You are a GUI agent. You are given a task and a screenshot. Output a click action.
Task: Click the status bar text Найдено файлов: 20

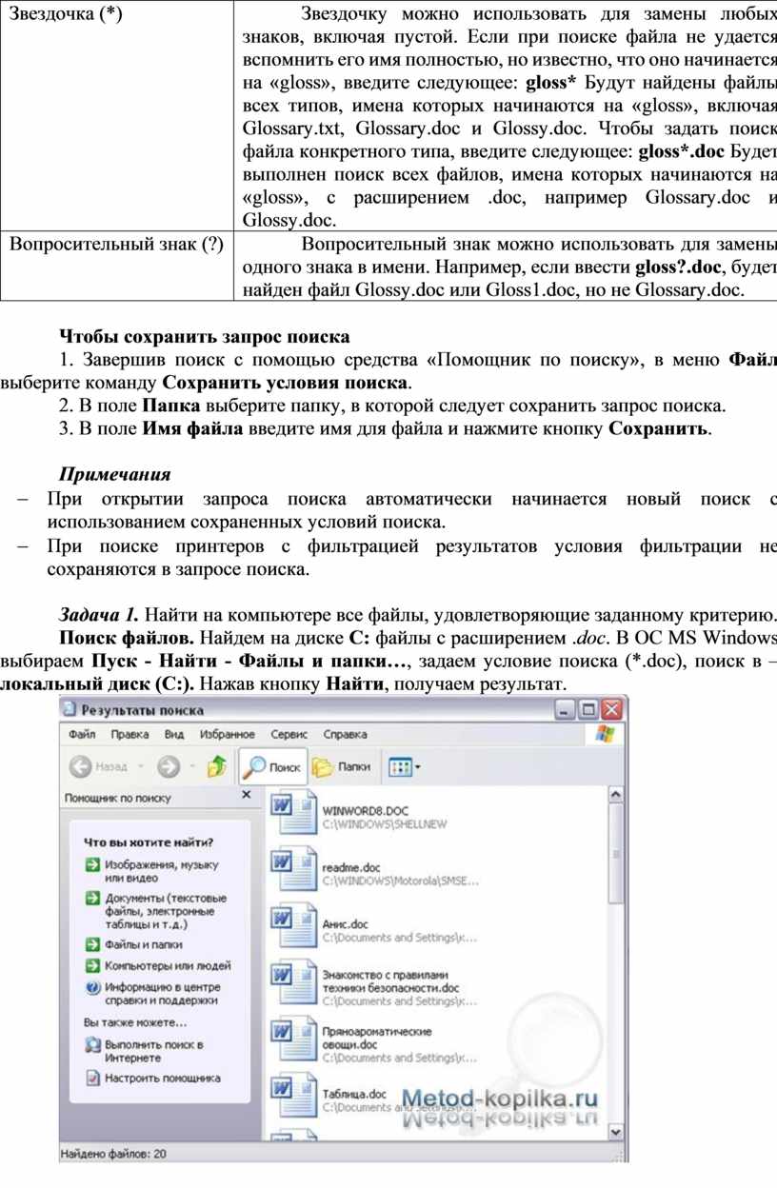click(113, 1153)
